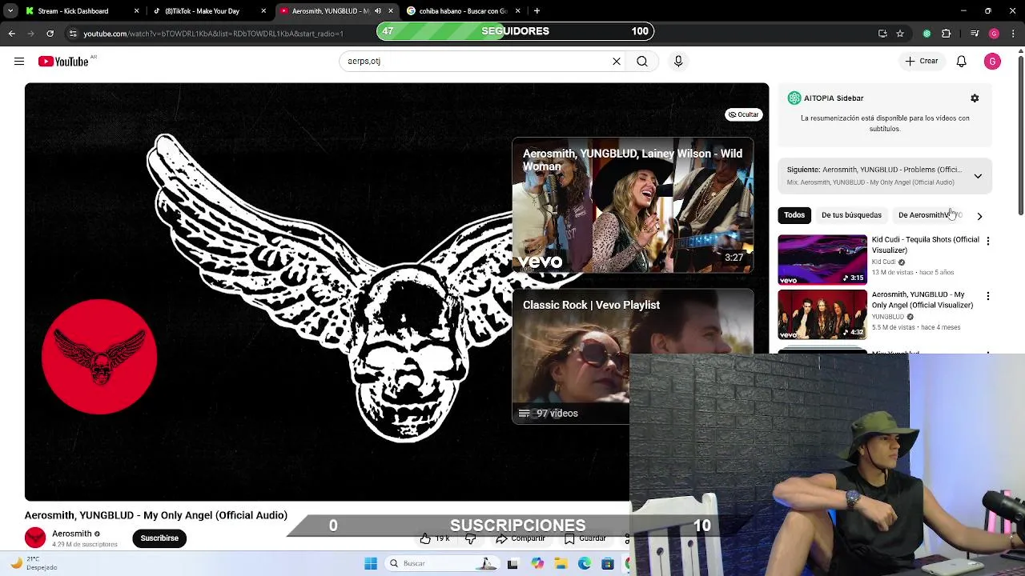Open Aerosmith channel avatar below video
Image resolution: width=1025 pixels, height=576 pixels.
pos(35,538)
